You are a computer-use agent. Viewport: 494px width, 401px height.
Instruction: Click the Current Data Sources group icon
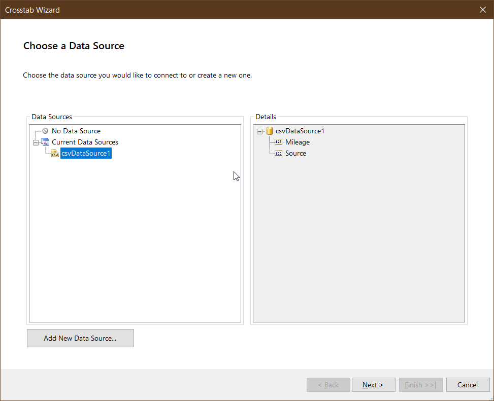click(45, 142)
